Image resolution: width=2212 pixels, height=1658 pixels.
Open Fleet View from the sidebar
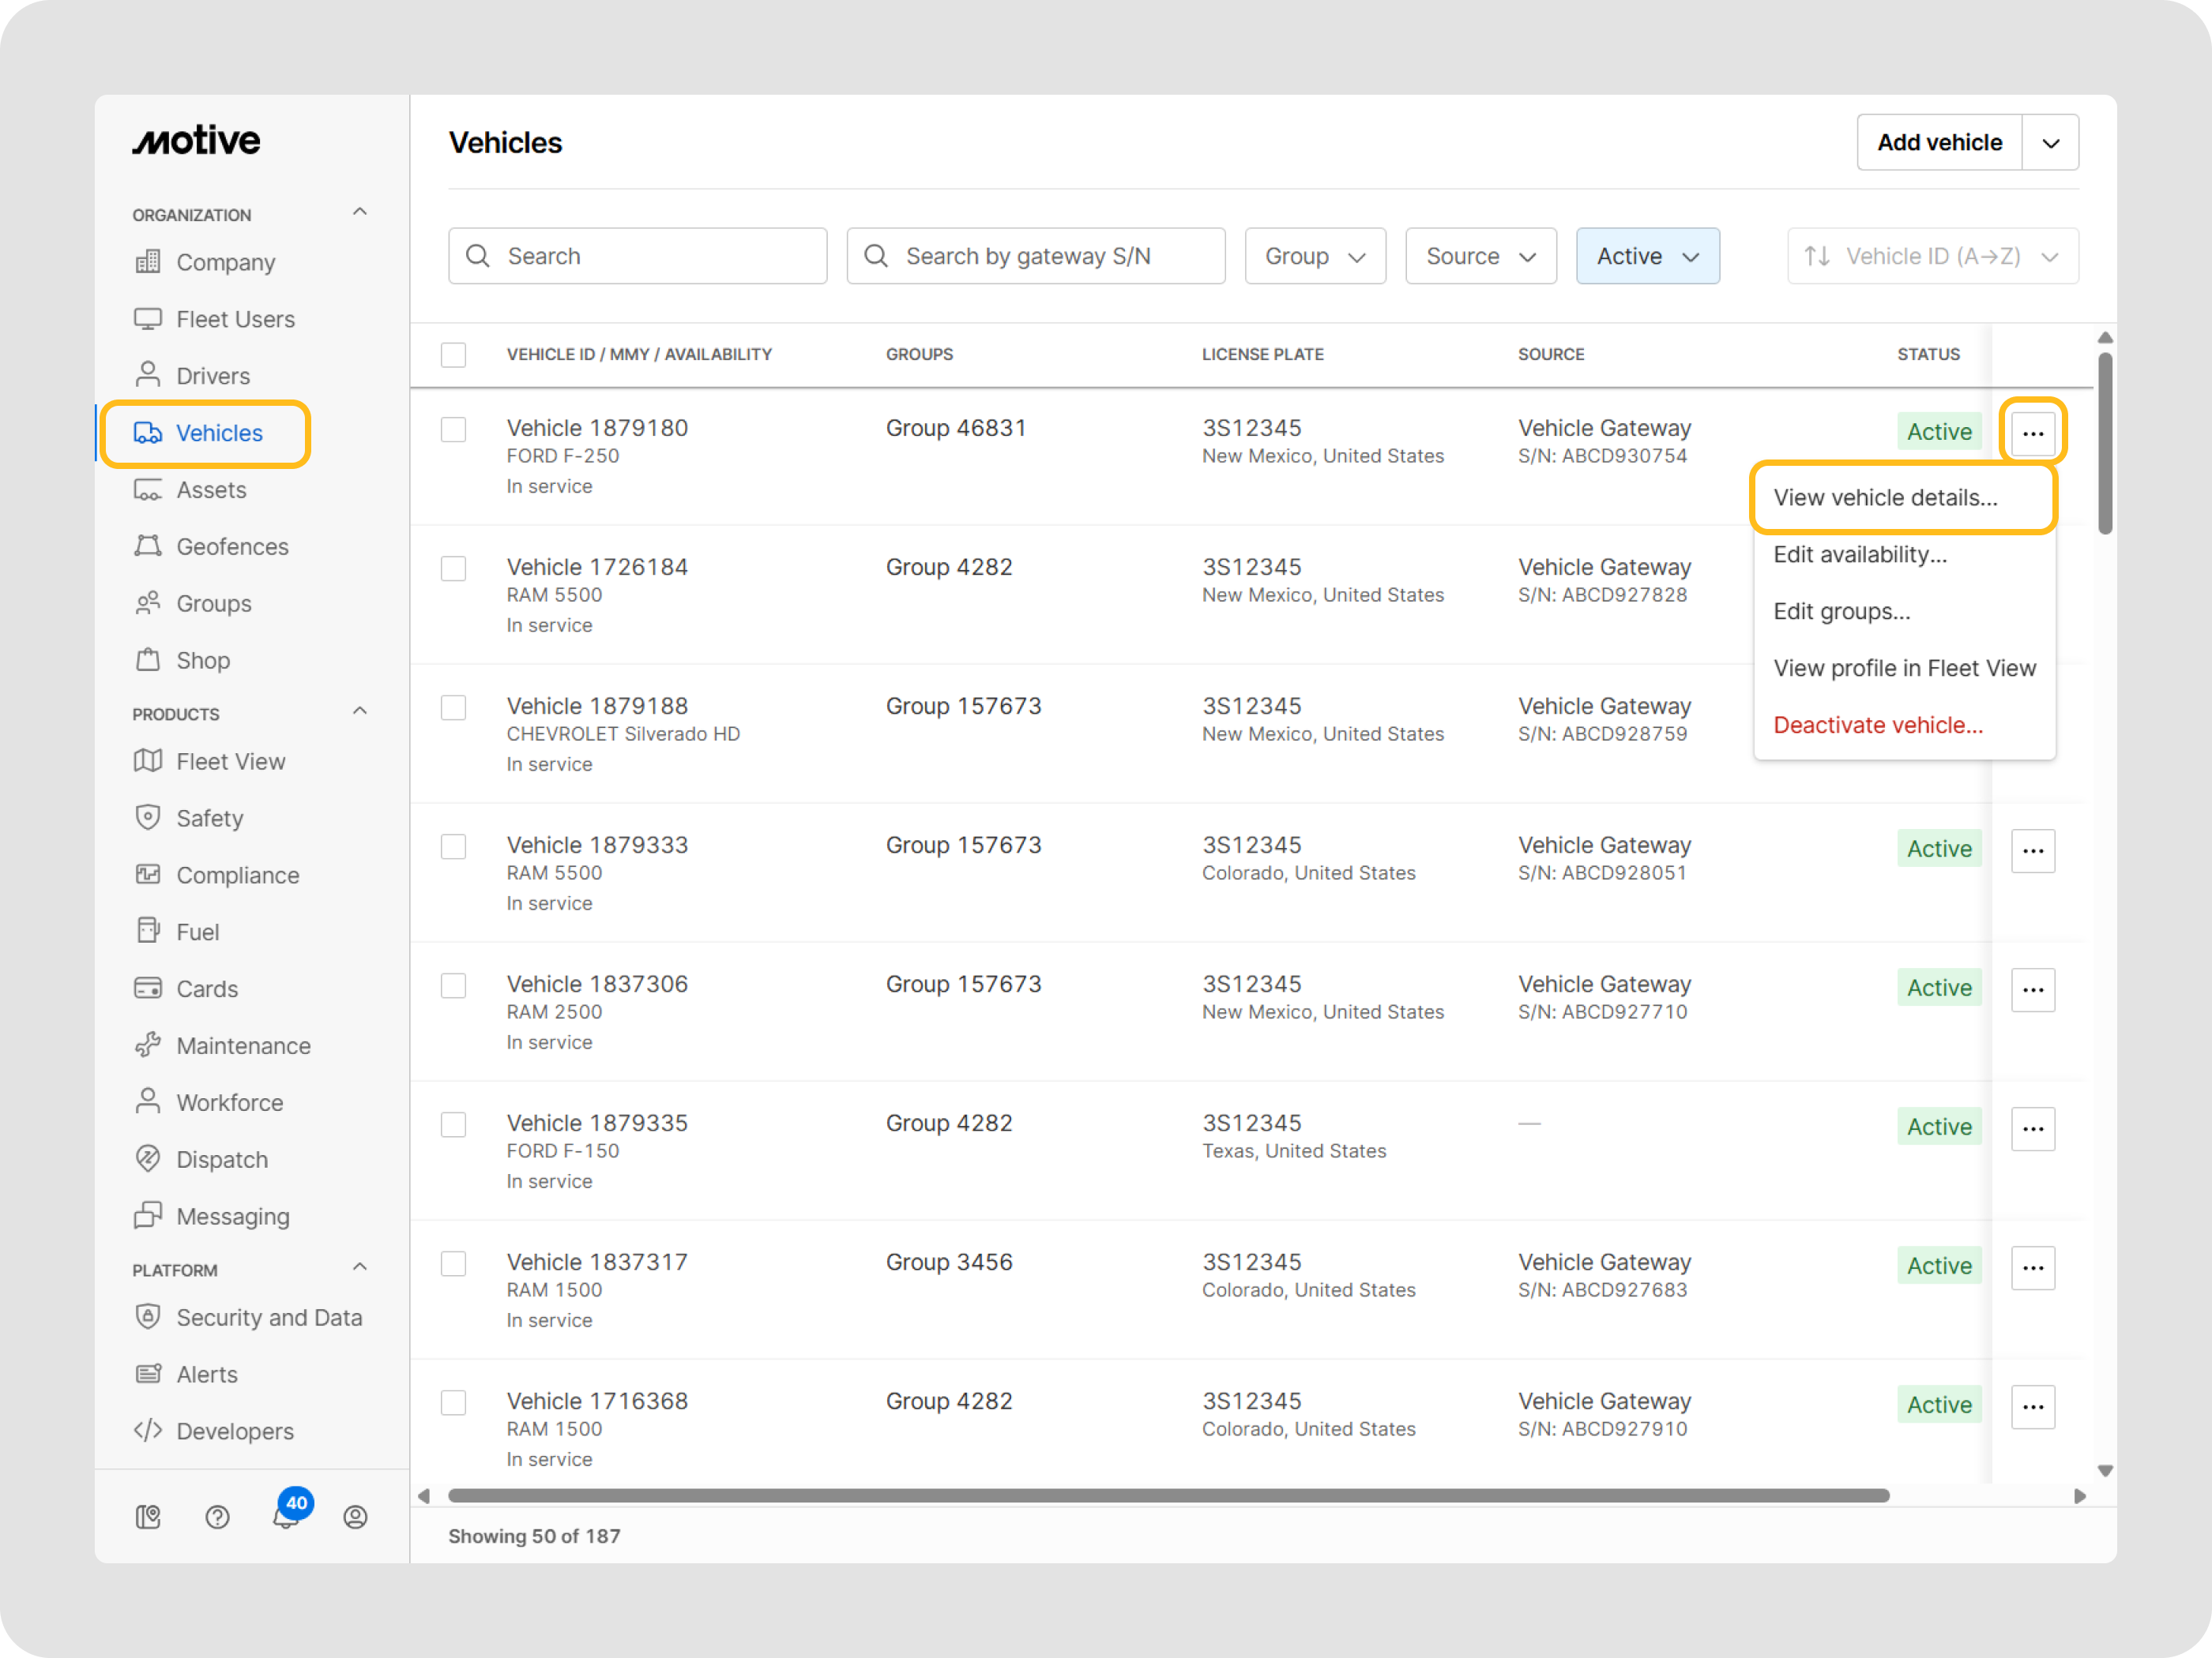click(230, 762)
